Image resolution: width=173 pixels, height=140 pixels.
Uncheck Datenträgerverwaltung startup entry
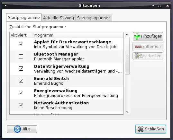tap(21, 68)
